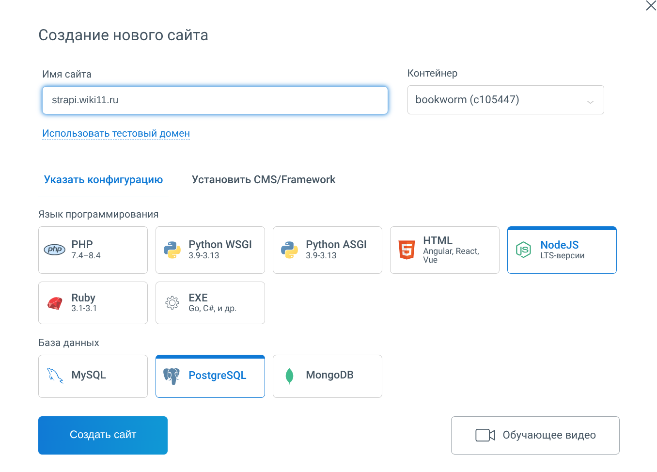The width and height of the screenshot is (657, 472).
Task: Click the Язык программирования label
Action: pyautogui.click(x=98, y=214)
